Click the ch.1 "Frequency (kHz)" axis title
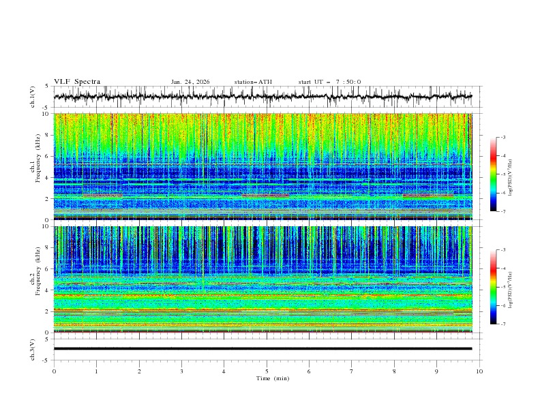This screenshot has width=540, height=417. (38, 157)
